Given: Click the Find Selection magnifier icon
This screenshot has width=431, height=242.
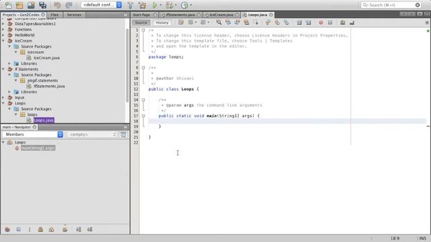Looking at the screenshot, I should click(219, 22).
